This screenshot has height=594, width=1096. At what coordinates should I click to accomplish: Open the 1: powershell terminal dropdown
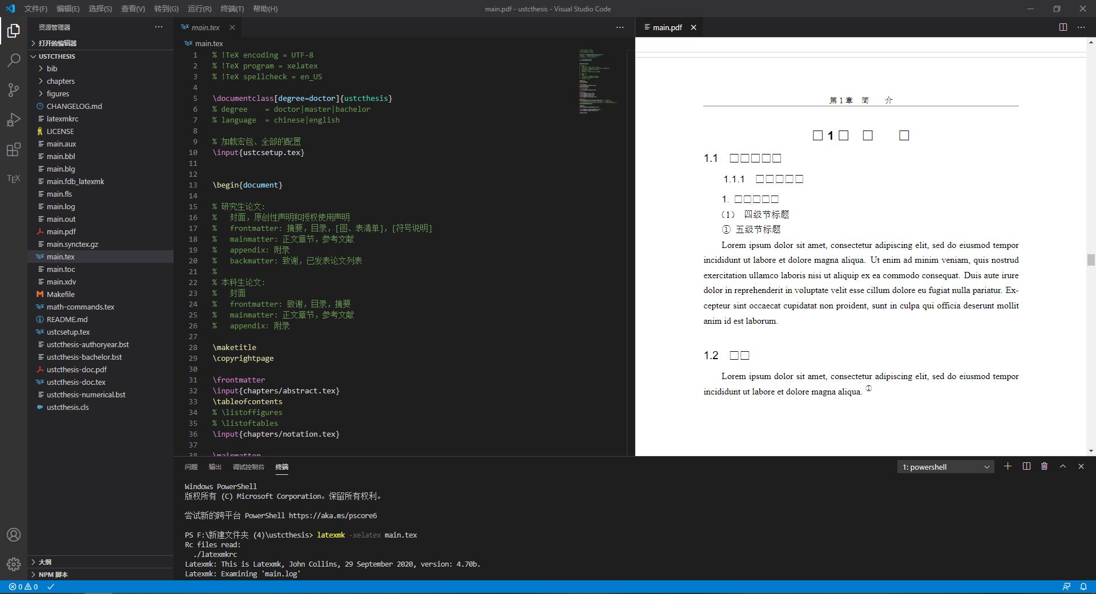(x=945, y=466)
